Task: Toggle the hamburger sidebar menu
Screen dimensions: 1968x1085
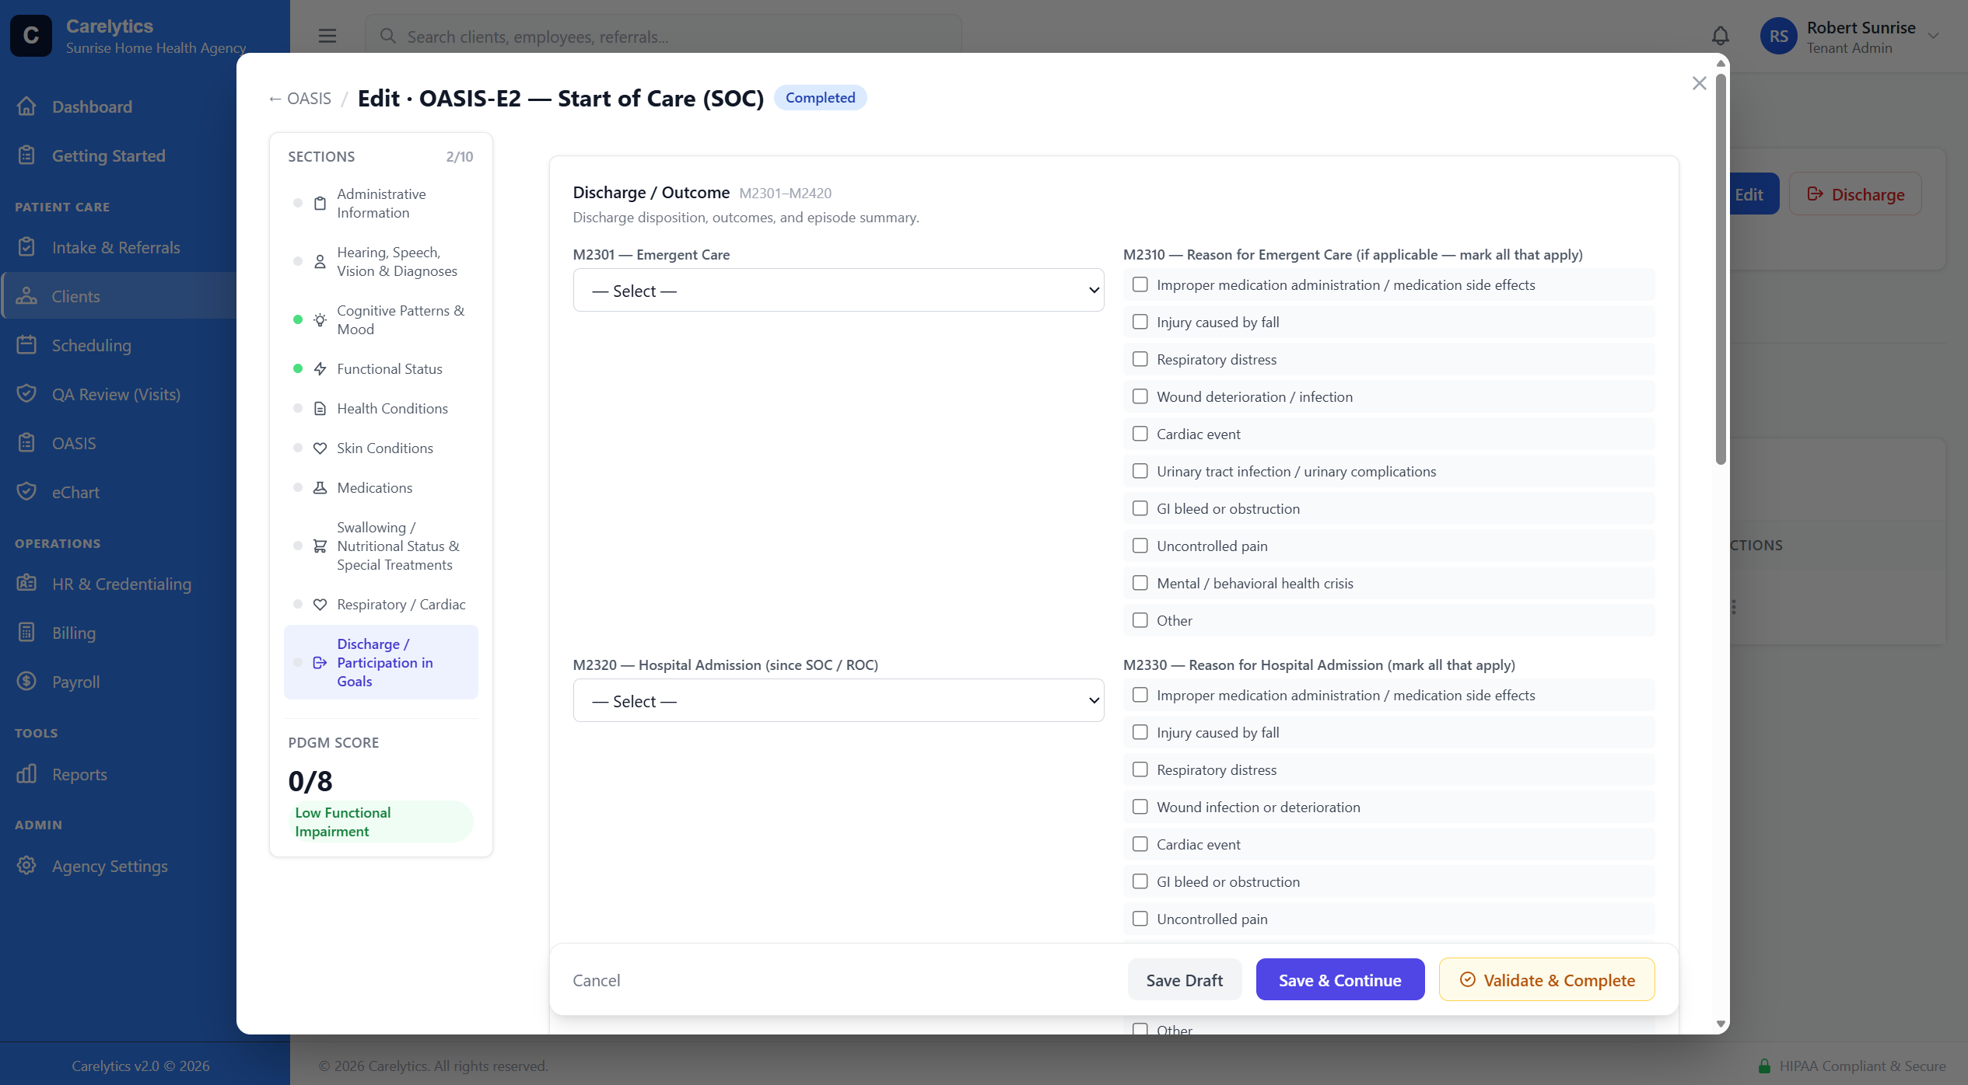Action: [x=327, y=36]
